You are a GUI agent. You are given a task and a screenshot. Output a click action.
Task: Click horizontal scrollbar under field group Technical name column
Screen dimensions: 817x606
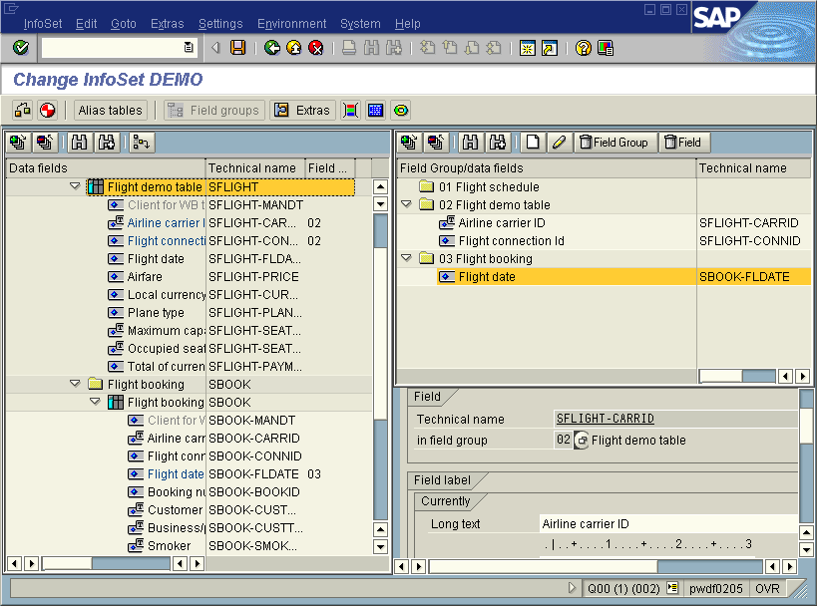click(738, 376)
